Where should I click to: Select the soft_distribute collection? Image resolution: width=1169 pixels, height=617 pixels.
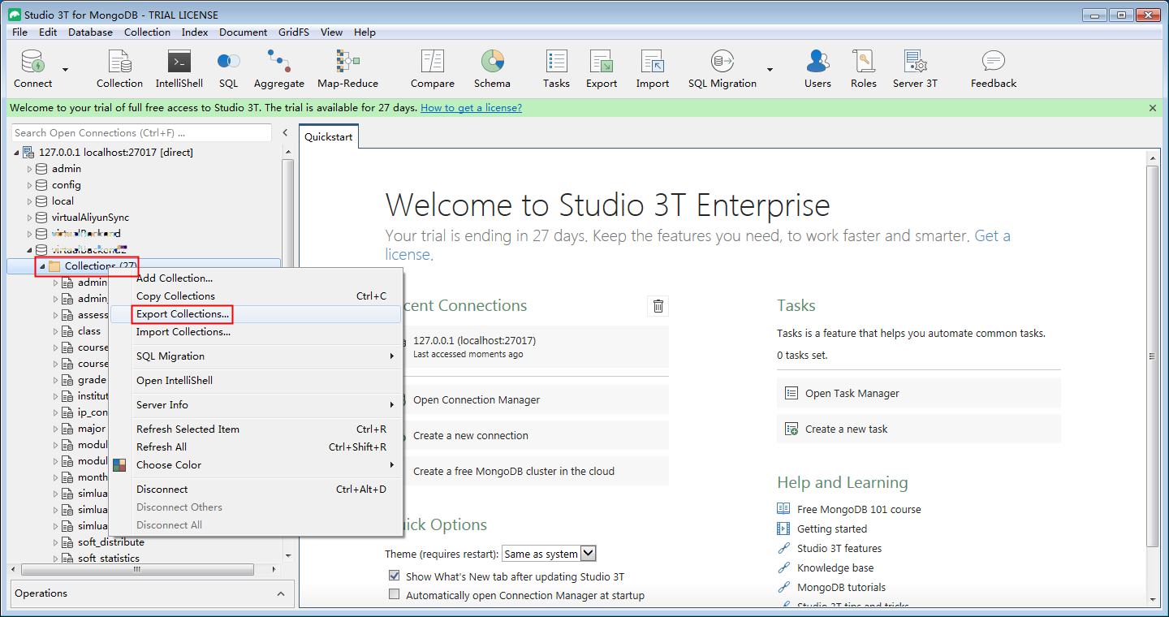click(111, 542)
